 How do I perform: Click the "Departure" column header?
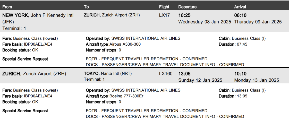coord(187,7)
